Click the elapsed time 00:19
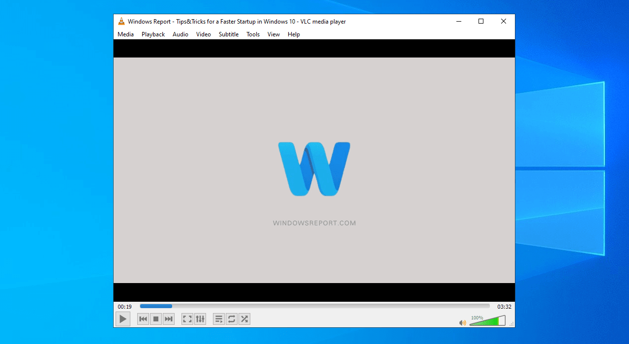This screenshot has height=344, width=629. pyautogui.click(x=124, y=307)
